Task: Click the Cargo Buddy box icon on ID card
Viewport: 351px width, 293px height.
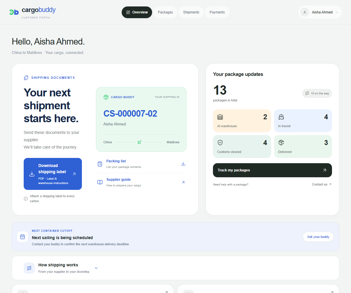Action: click(x=106, y=97)
